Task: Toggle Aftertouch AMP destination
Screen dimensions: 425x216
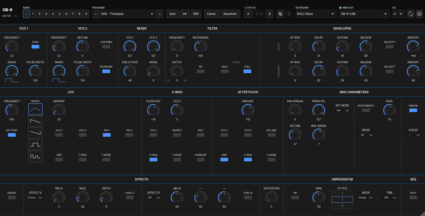Action: 224,160
